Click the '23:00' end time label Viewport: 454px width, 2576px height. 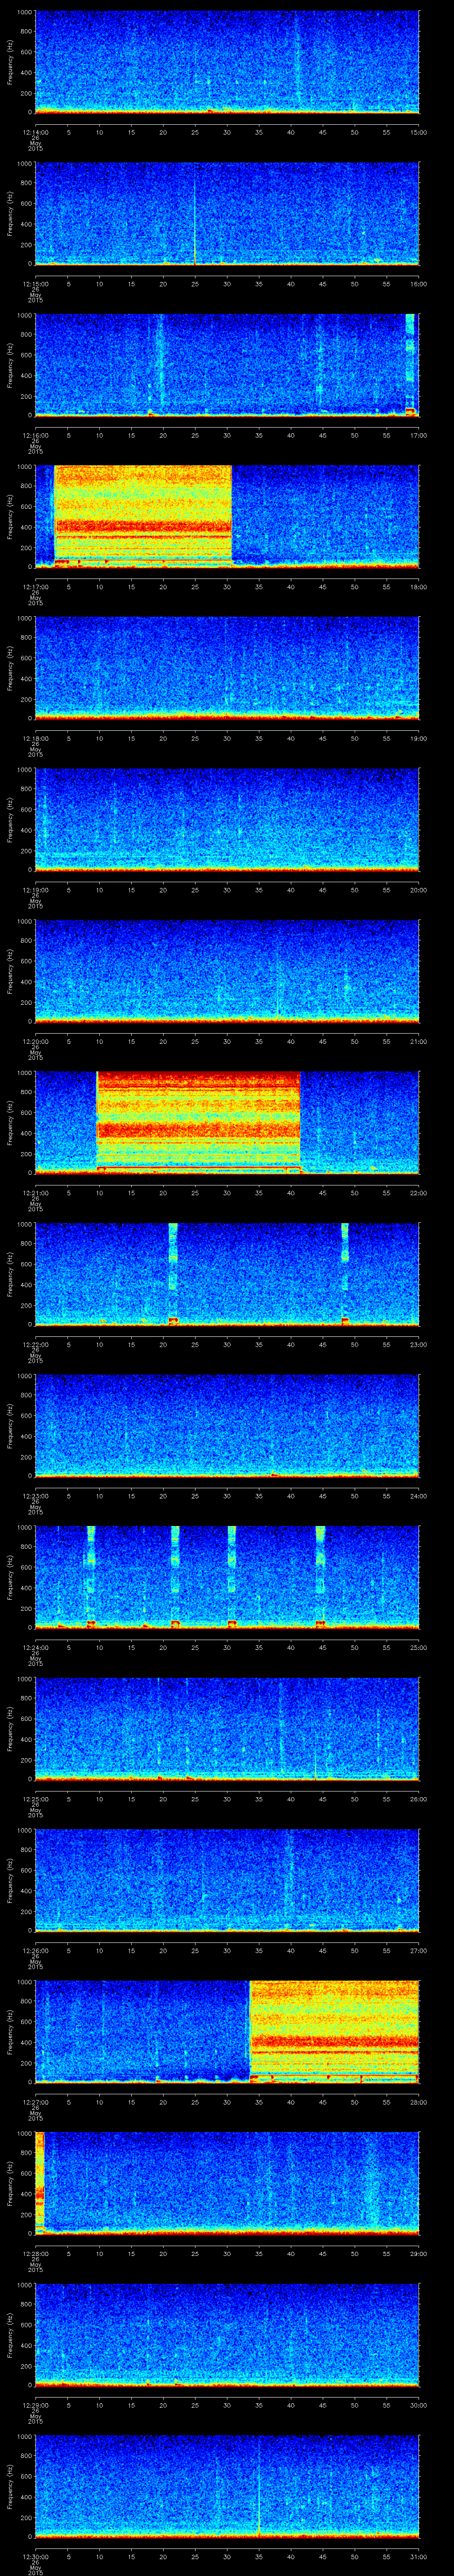point(418,1344)
